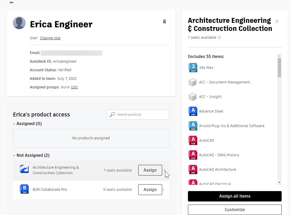Click the ACC - Insight cube icon
This screenshot has height=215, width=291.
(x=193, y=97)
